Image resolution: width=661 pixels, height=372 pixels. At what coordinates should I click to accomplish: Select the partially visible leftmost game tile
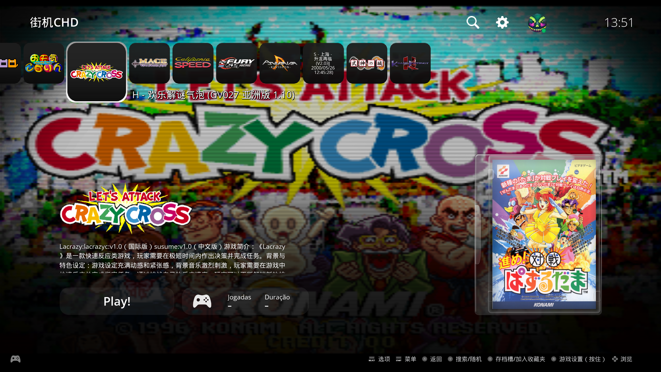coord(10,63)
